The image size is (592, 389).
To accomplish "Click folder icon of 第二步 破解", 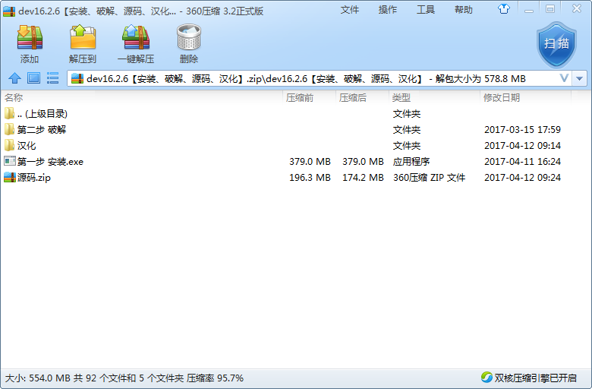I will (x=9, y=129).
